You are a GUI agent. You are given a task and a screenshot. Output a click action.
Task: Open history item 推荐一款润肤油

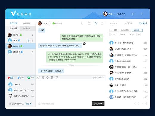coord(128,85)
